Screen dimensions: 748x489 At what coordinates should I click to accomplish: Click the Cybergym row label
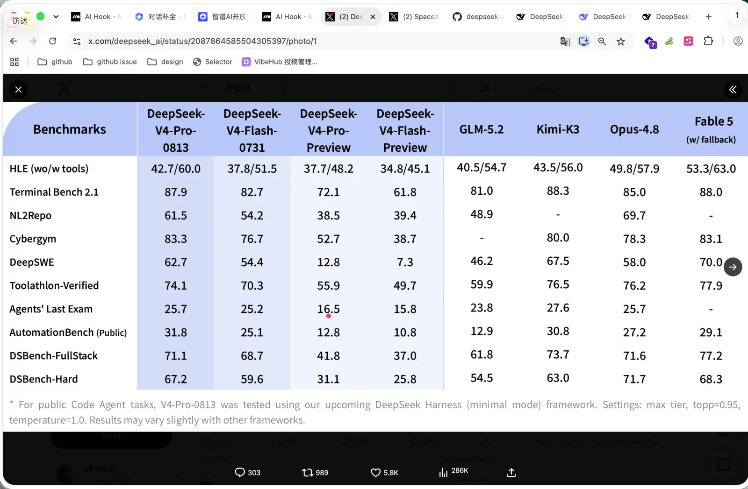pyautogui.click(x=33, y=239)
